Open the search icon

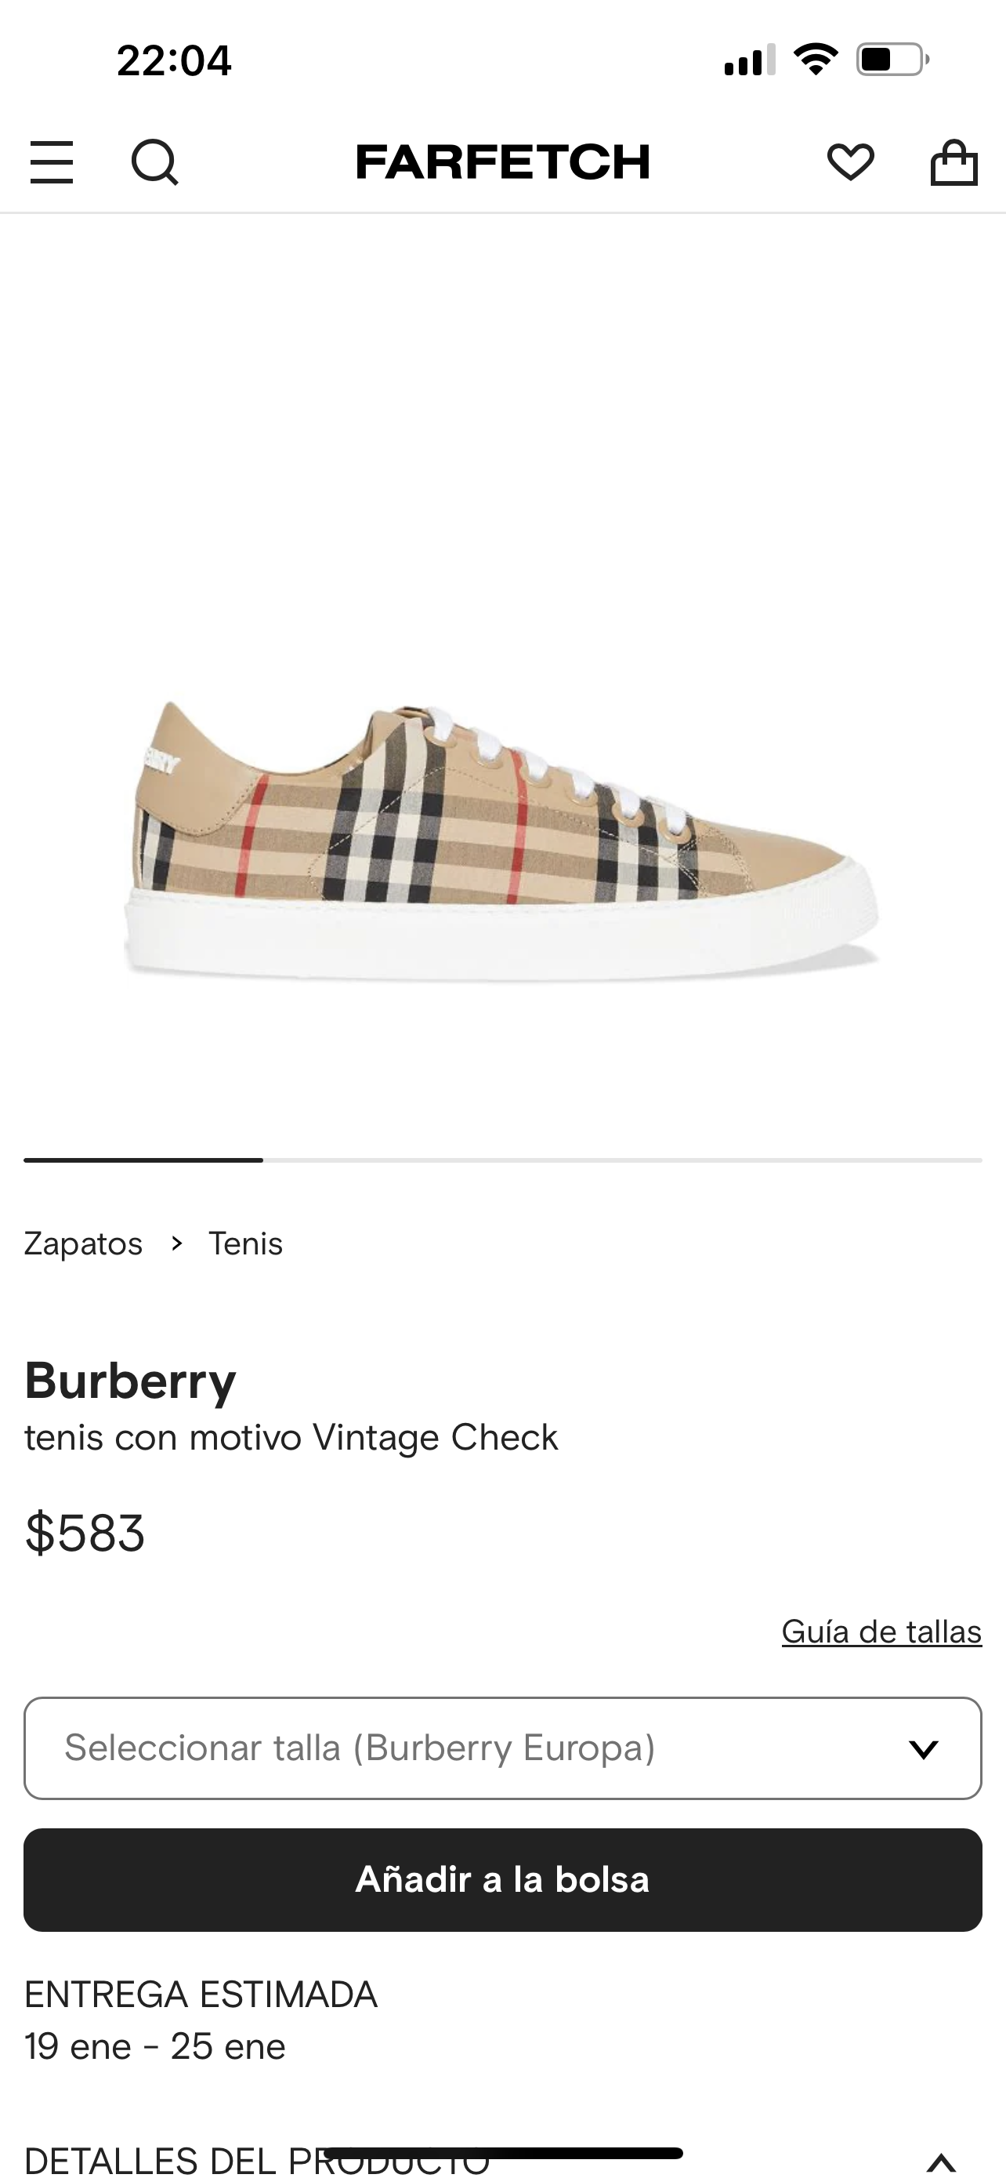(154, 162)
